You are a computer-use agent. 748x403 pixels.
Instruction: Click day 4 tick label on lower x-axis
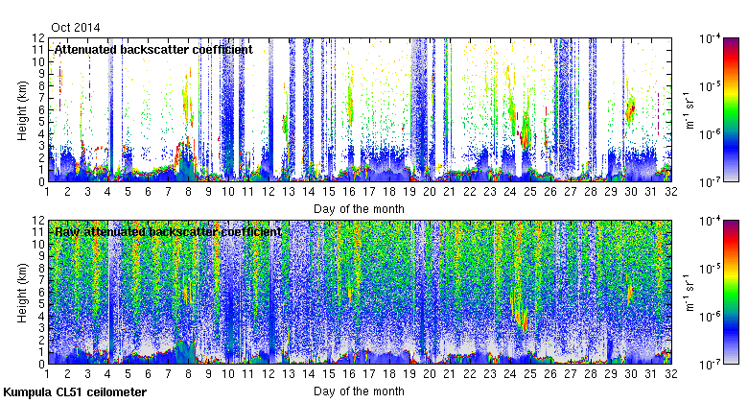(x=107, y=374)
